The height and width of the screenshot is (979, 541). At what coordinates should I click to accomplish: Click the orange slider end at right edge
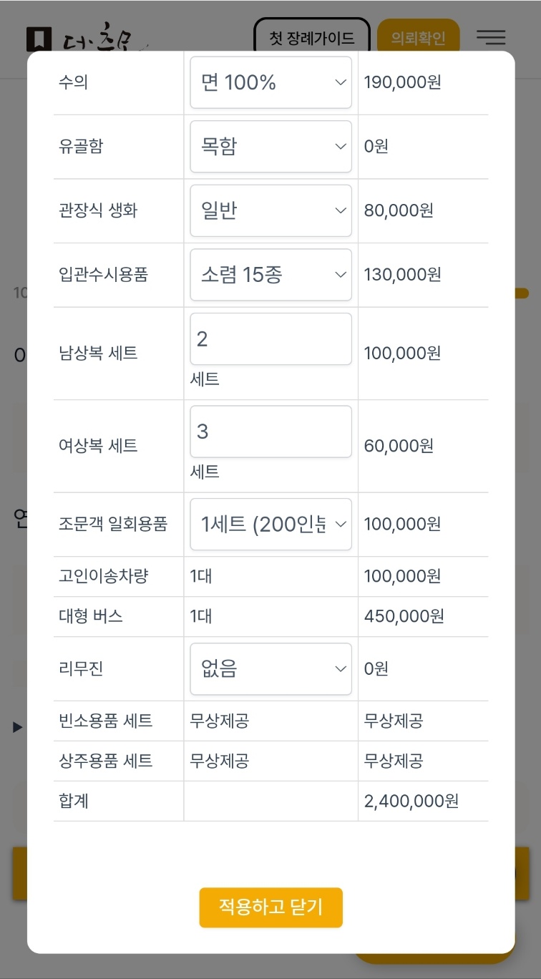522,293
